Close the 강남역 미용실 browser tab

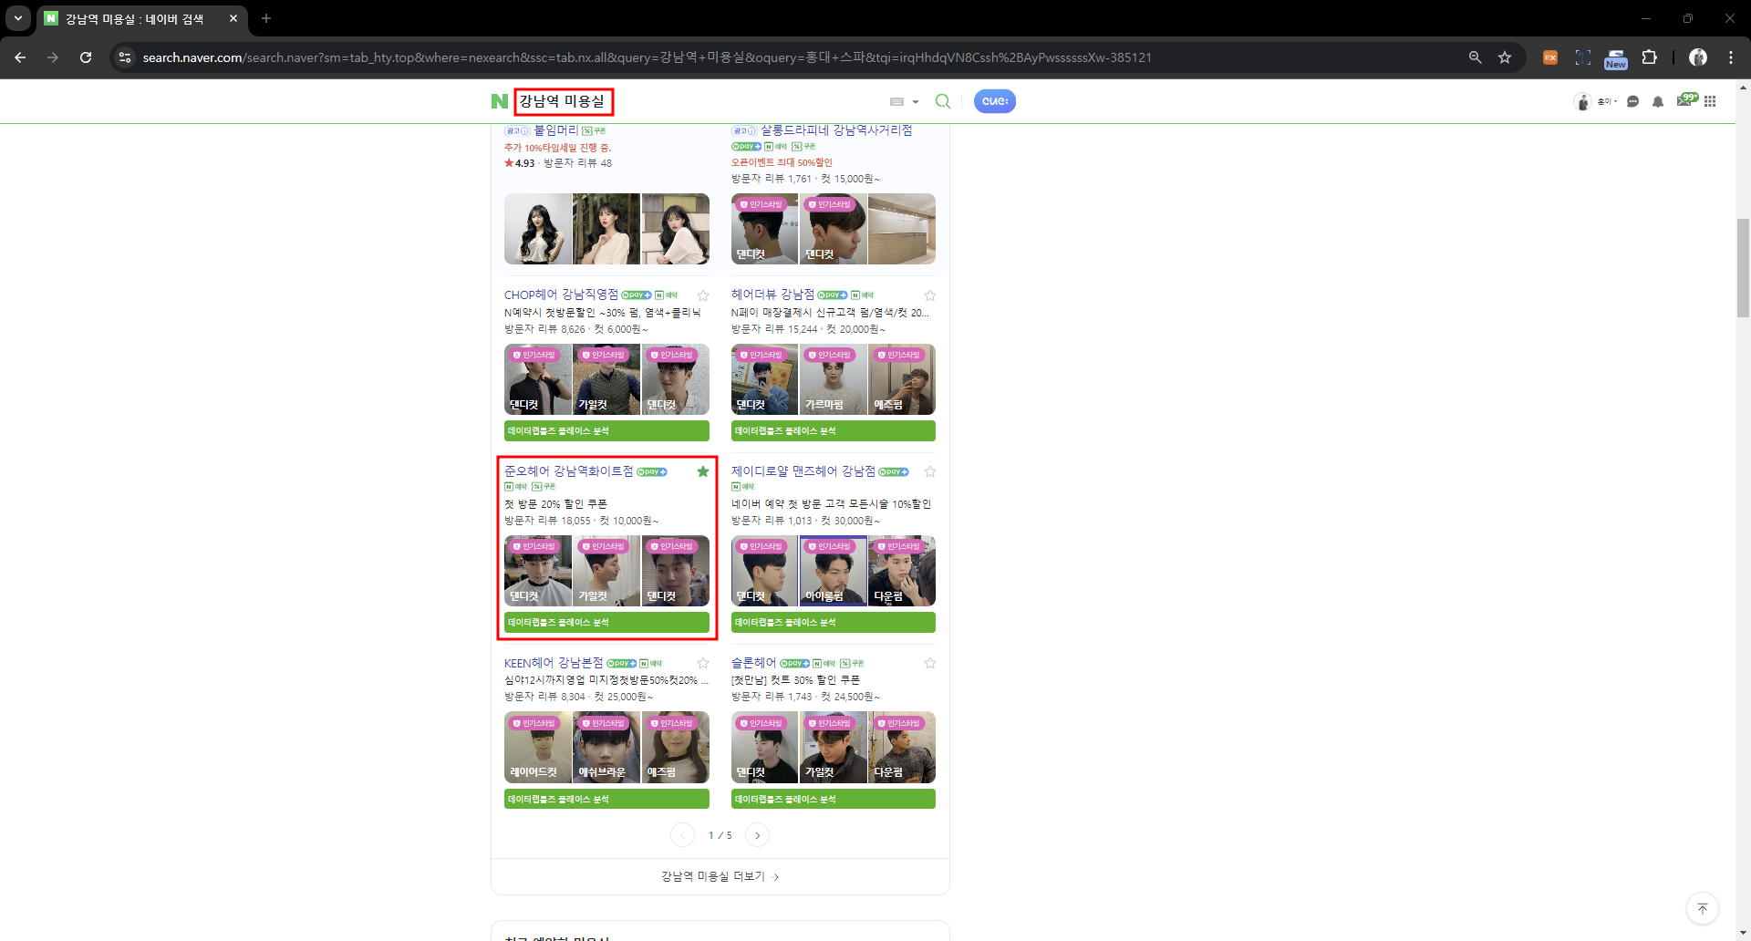coord(233,18)
